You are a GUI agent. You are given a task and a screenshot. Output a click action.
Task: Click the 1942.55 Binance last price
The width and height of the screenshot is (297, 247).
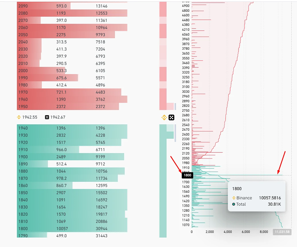click(x=30, y=117)
